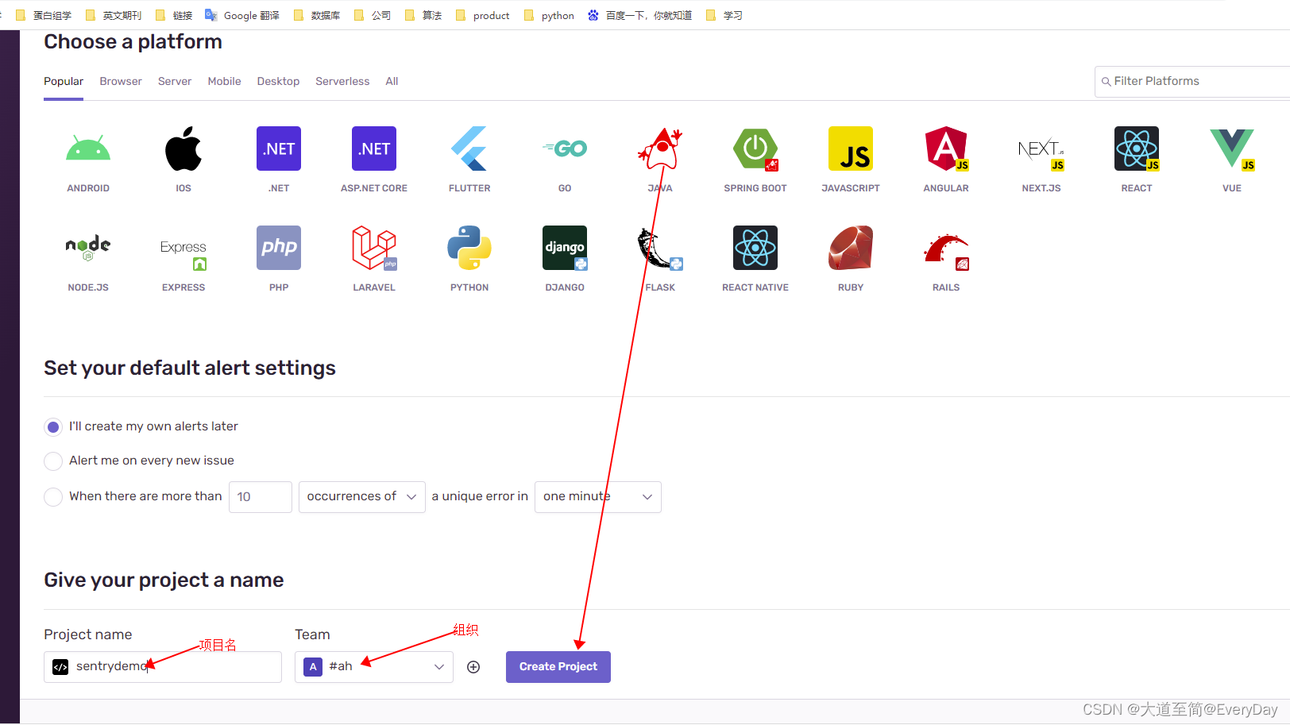Select the React platform icon
The width and height of the screenshot is (1290, 725).
(1137, 148)
